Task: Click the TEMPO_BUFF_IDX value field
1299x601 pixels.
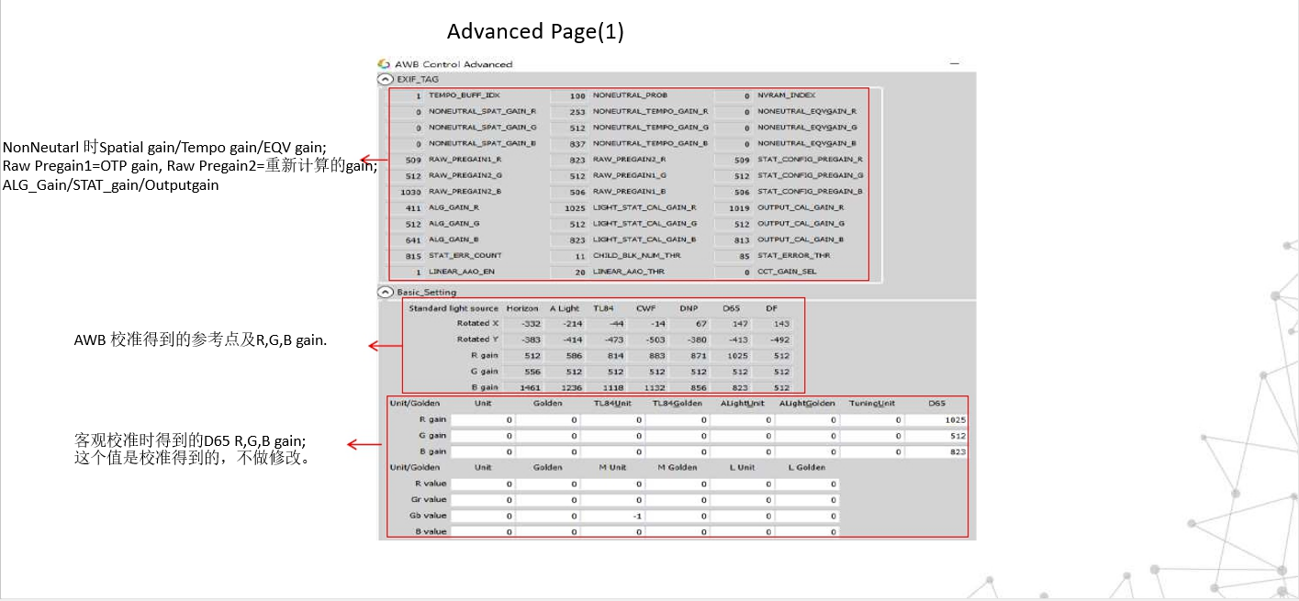Action: coord(406,95)
